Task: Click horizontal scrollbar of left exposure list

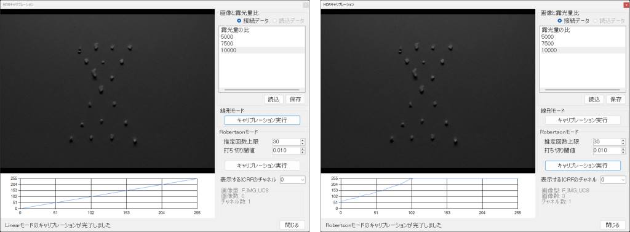Action: pyautogui.click(x=261, y=90)
